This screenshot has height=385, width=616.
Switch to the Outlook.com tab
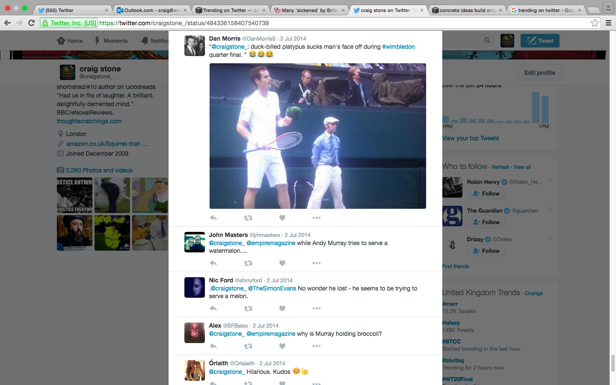(152, 10)
